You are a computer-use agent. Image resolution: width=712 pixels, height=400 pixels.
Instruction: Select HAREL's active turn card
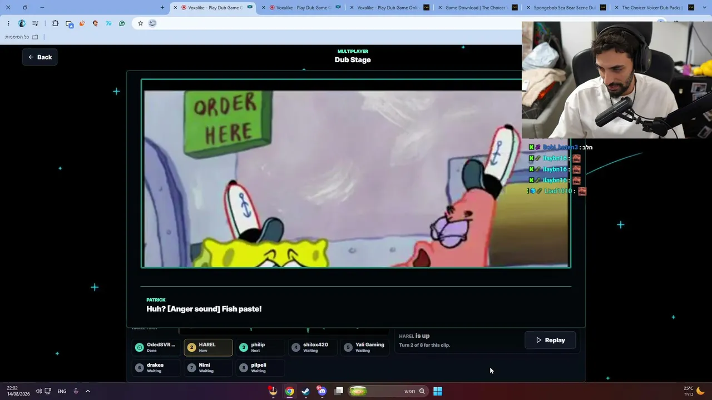(x=208, y=347)
